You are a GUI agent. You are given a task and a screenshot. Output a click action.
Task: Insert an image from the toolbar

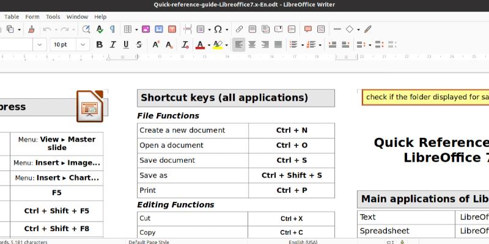click(146, 29)
